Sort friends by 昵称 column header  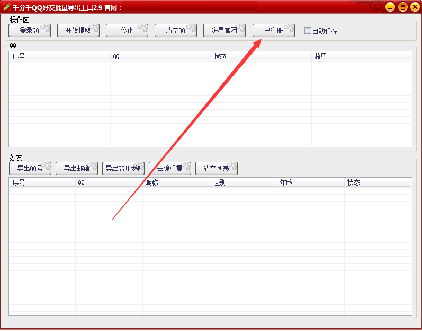[176, 183]
